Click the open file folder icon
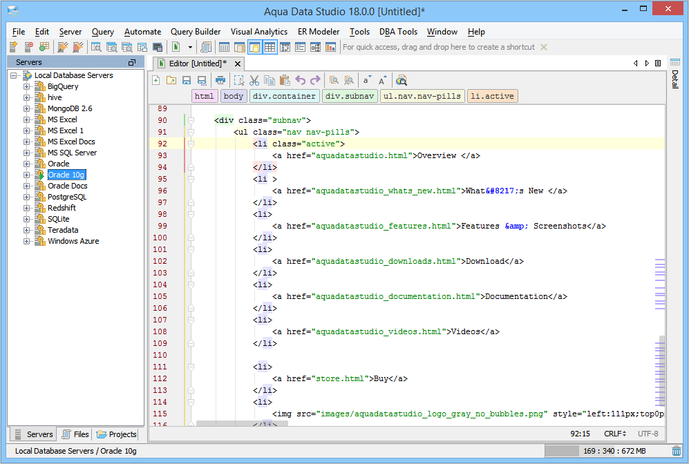 click(x=171, y=80)
